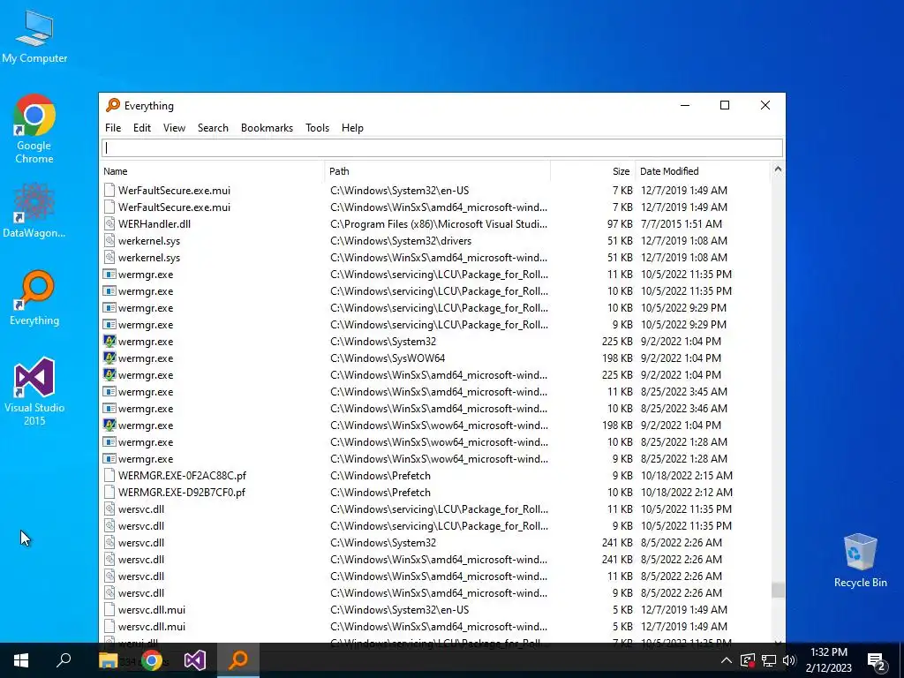This screenshot has width=904, height=678.
Task: Click the C:\Windows\Prefetch path of WERMGR.EXE-0F2AC88C.pf
Action: 380,476
